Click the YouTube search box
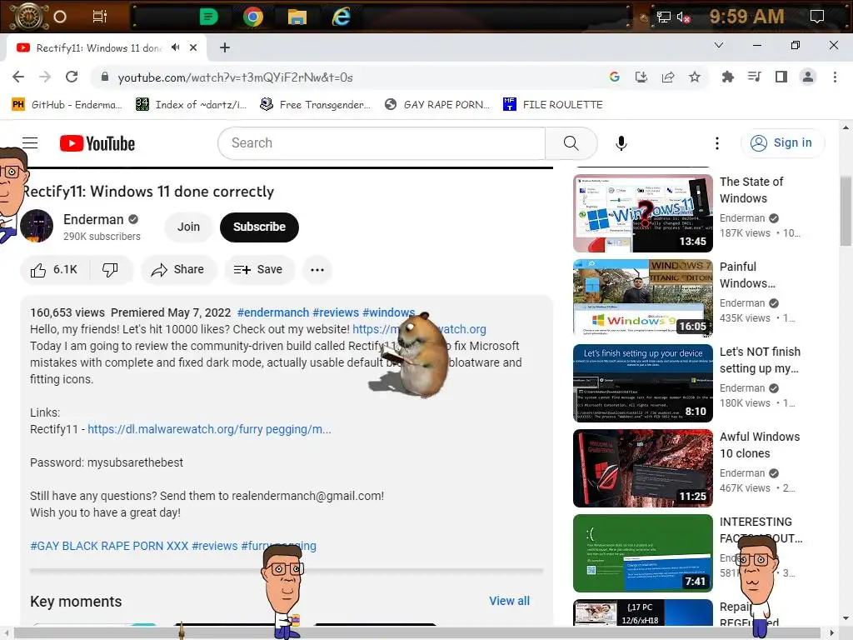Image resolution: width=853 pixels, height=640 pixels. 382,143
